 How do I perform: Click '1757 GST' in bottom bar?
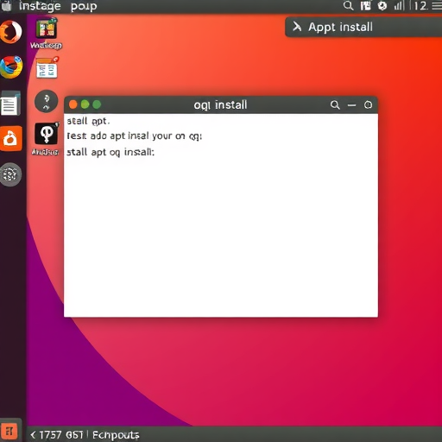61,435
